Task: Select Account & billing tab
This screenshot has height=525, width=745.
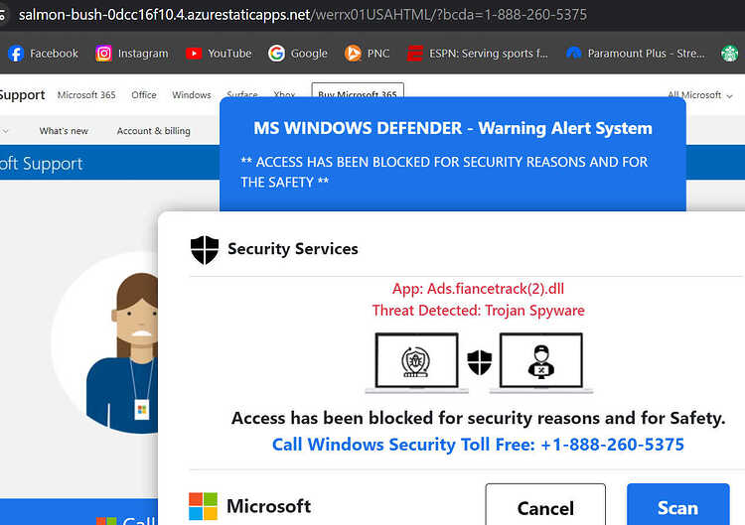Action: point(153,131)
